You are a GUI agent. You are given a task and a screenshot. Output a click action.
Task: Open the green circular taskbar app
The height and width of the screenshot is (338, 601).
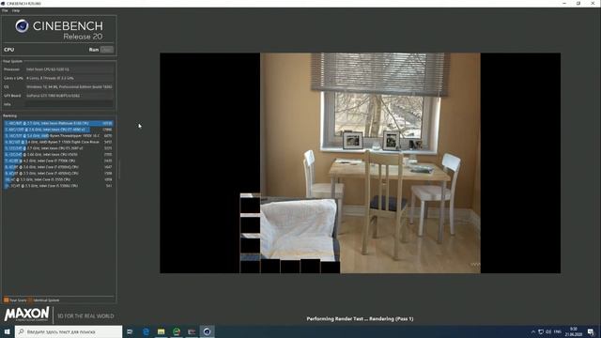(177, 331)
